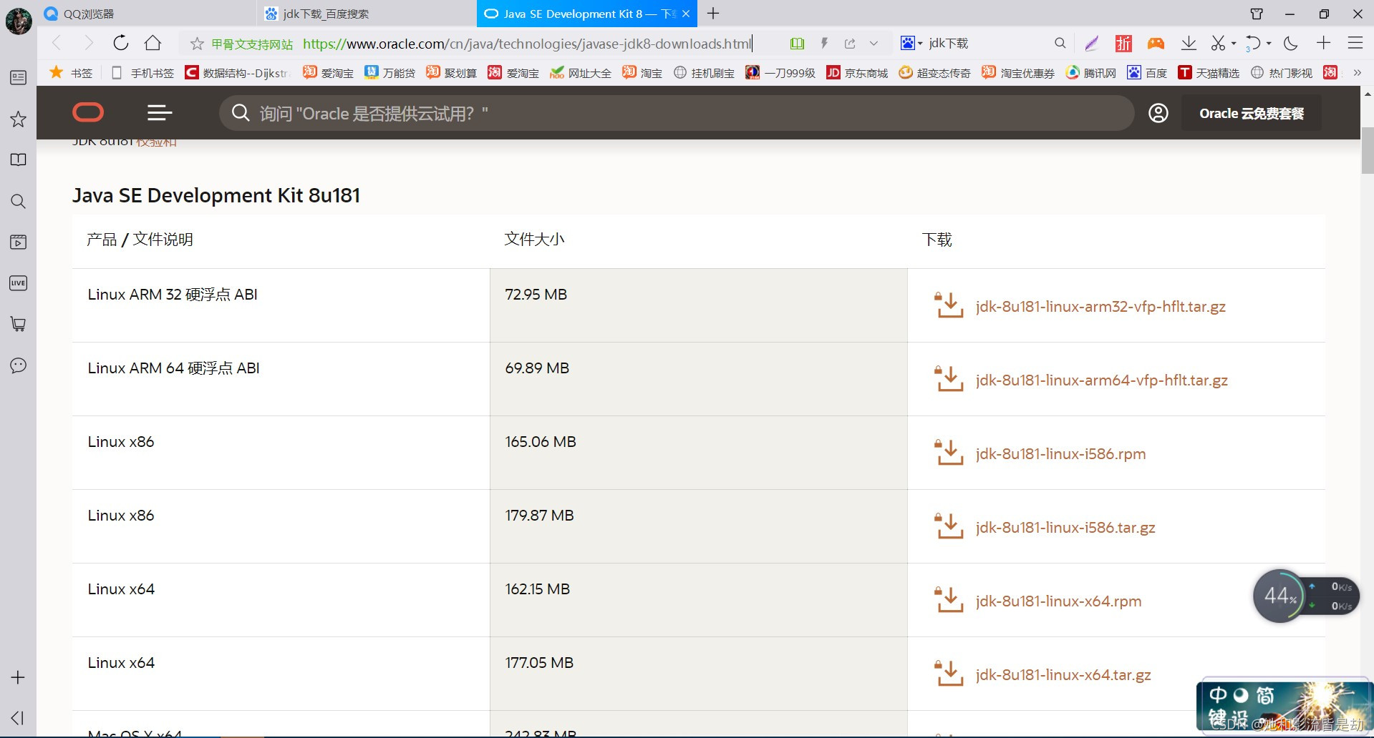Click the back navigation arrow
This screenshot has width=1374, height=738.
(x=57, y=44)
